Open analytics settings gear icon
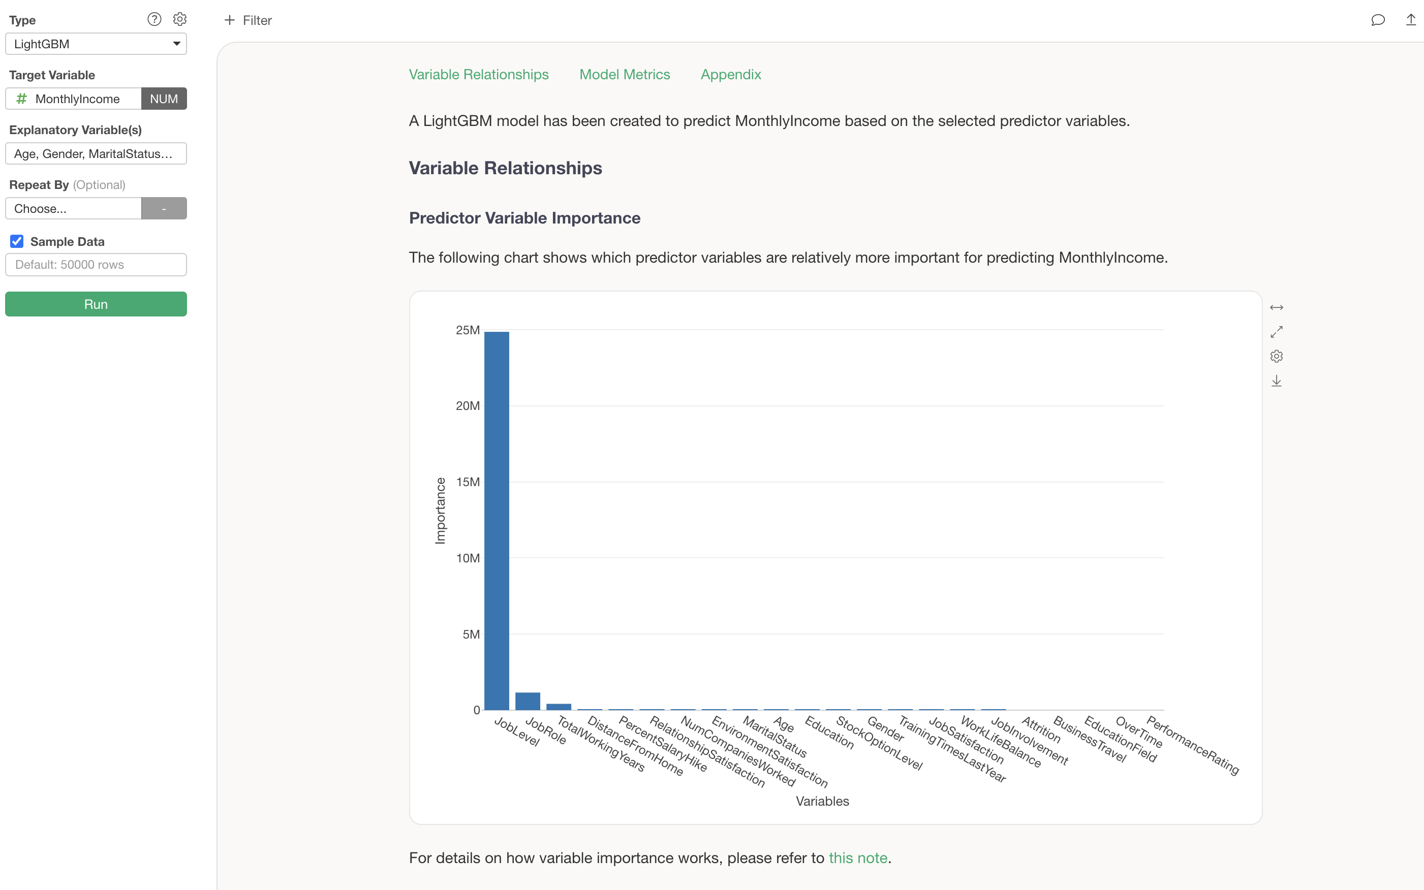 [179, 19]
